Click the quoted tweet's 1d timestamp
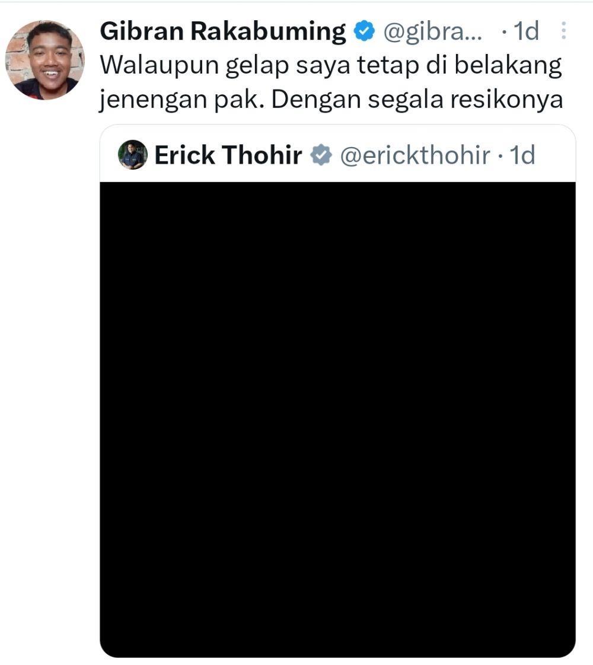This screenshot has width=593, height=665. (x=522, y=155)
